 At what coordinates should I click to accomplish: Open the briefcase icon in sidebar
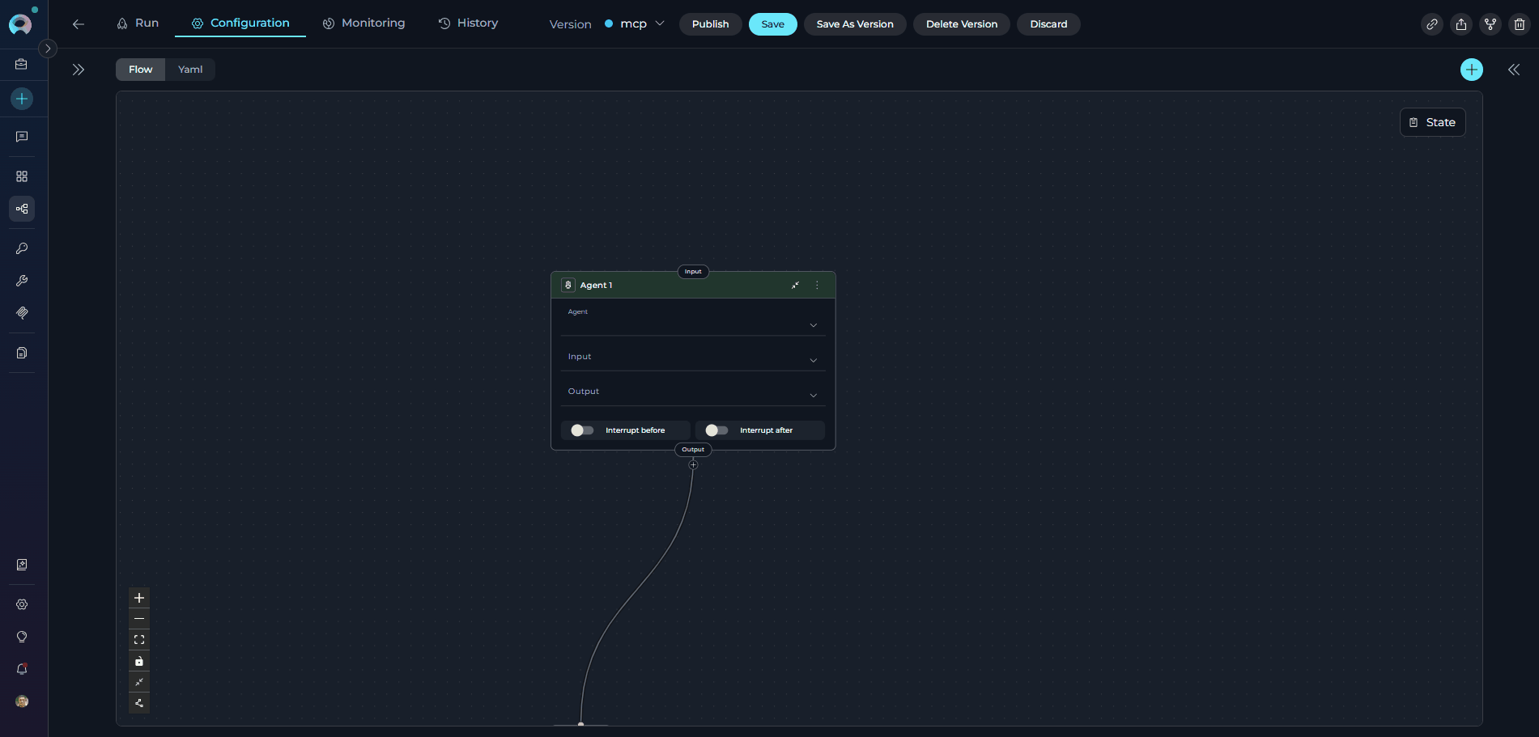pos(22,64)
